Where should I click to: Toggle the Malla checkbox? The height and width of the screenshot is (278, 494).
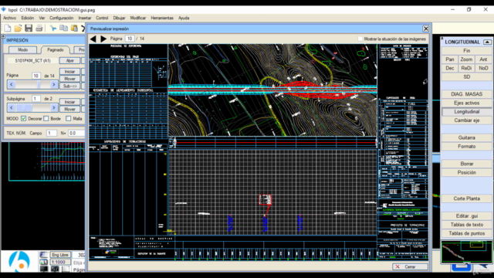tap(69, 118)
